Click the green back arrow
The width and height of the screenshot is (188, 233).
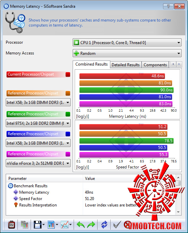81,225
